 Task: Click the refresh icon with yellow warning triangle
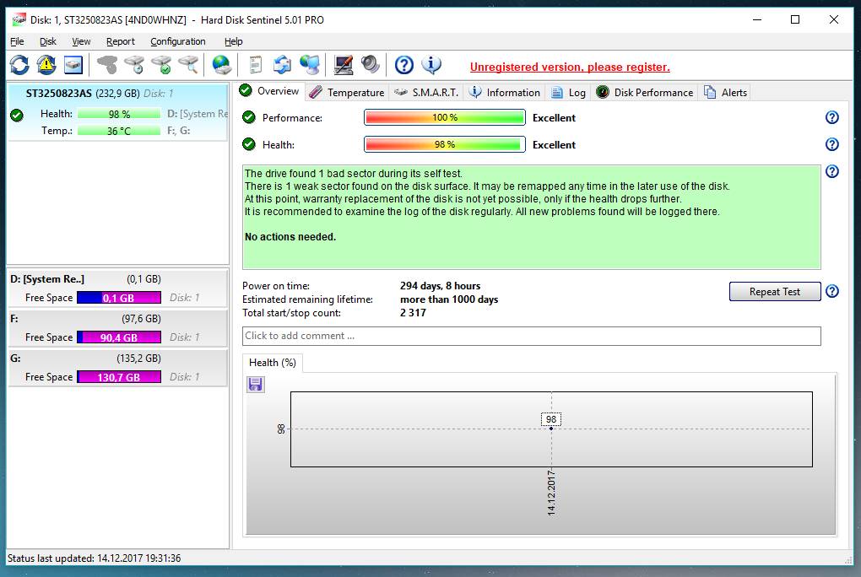(x=46, y=65)
